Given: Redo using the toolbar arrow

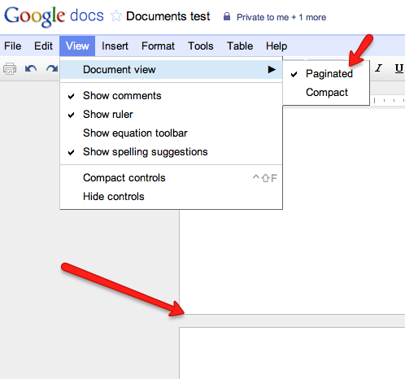Looking at the screenshot, I should (52, 68).
